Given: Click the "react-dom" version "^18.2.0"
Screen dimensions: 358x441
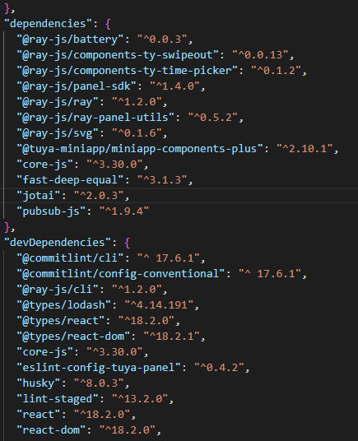Looking at the screenshot, I should pyautogui.click(x=128, y=430).
